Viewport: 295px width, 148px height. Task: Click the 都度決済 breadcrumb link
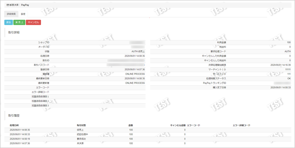point(14,5)
